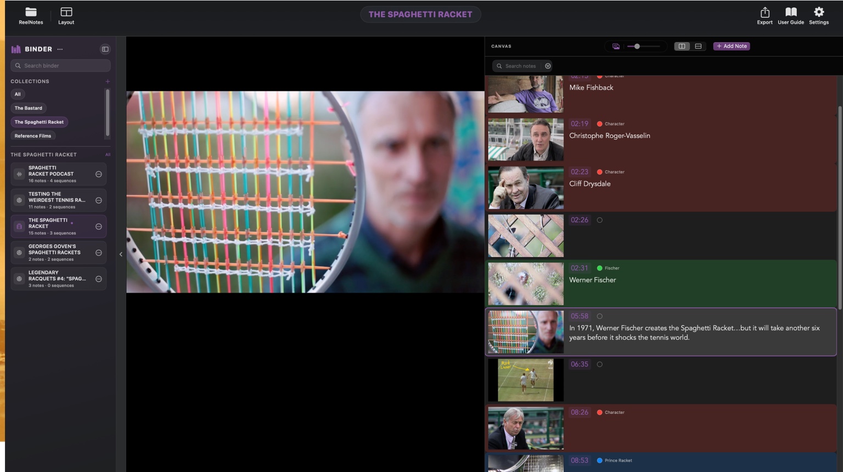Screen dimensions: 843x472
Task: Open Spaghetti Racket Podcast item
Action: tap(58, 174)
